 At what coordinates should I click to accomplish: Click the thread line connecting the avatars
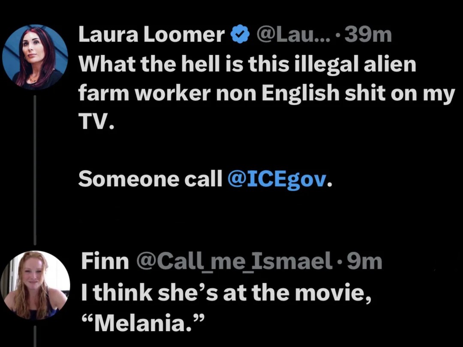35,171
